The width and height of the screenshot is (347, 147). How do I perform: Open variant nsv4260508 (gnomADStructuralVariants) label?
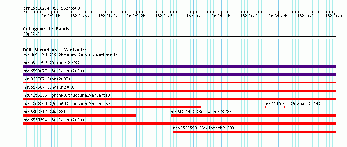coord(67,103)
